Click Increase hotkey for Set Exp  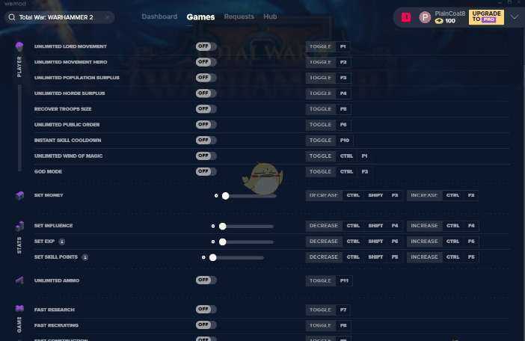(x=424, y=242)
